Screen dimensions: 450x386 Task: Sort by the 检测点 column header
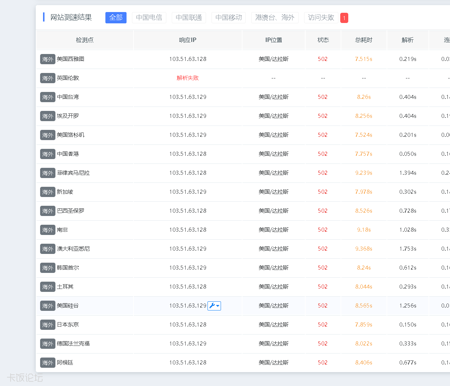pos(85,40)
